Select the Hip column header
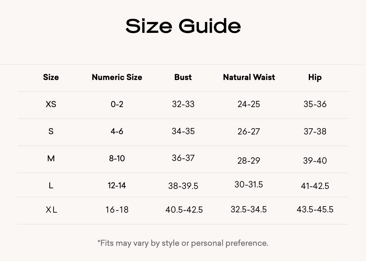Image resolution: width=366 pixels, height=261 pixels. 315,78
